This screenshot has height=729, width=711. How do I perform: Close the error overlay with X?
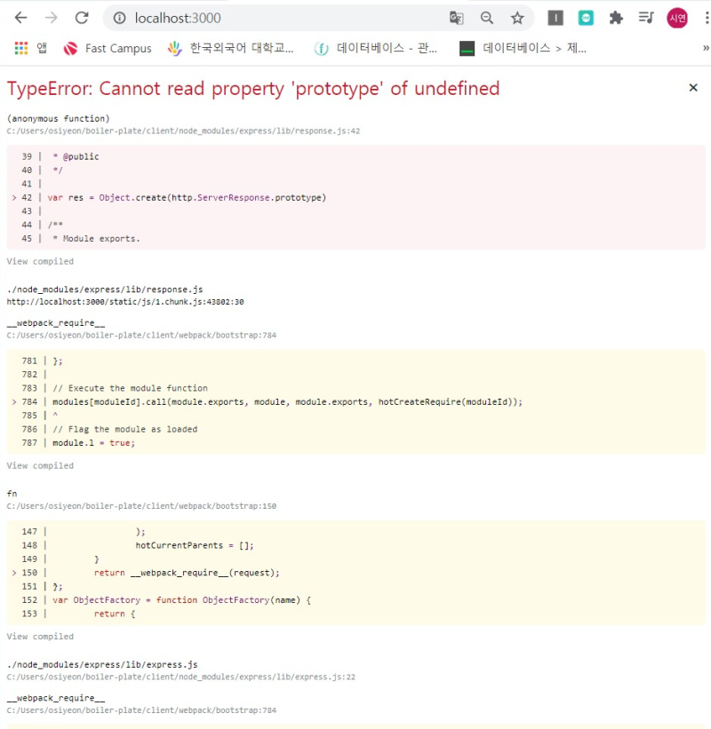[693, 87]
